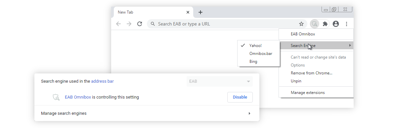Screen dimensions: 397x128
Task: Open Manage extensions
Action: point(316,93)
